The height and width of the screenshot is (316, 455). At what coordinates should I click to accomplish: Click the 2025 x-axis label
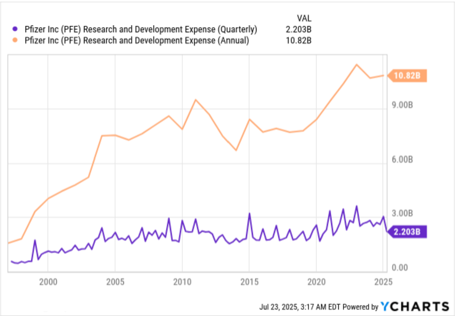tap(383, 282)
